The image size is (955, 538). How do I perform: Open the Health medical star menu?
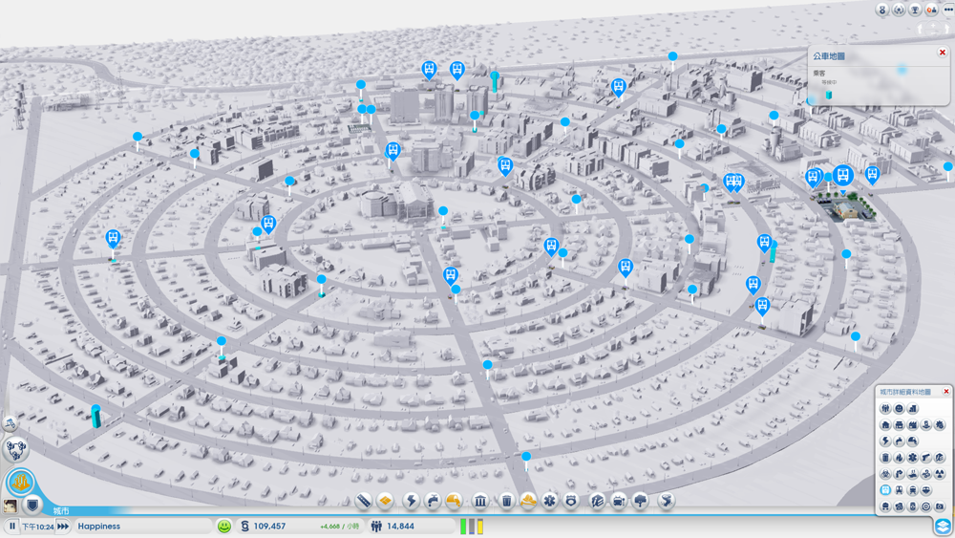click(x=549, y=501)
